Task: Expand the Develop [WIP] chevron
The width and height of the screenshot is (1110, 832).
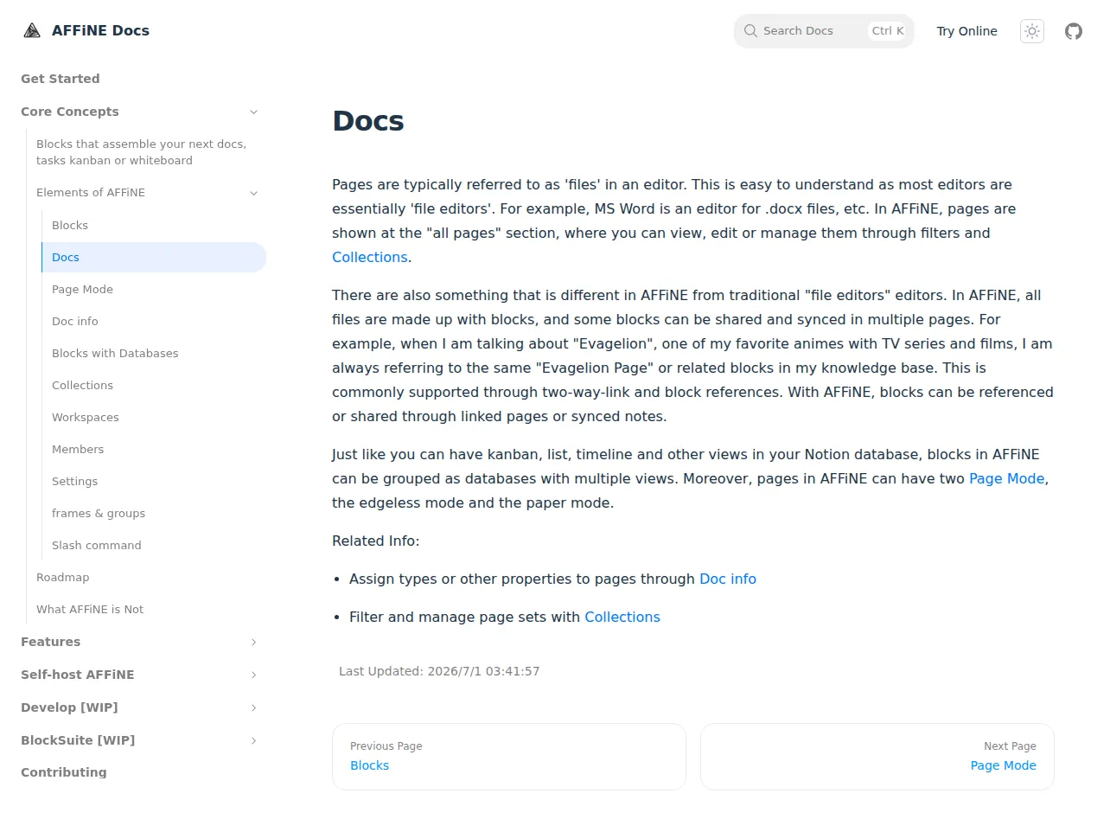Action: pyautogui.click(x=254, y=707)
